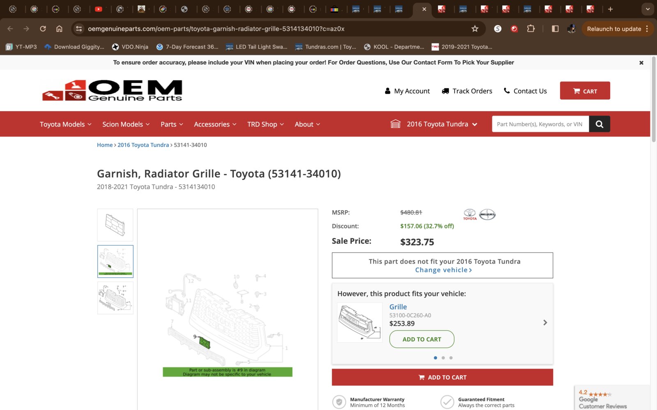Expand the Toyota Models menu
Screen dimensions: 657x410
[66, 124]
